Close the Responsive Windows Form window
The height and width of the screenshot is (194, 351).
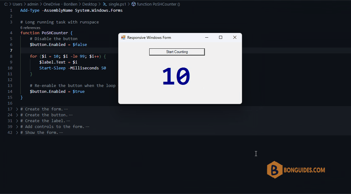235,37
